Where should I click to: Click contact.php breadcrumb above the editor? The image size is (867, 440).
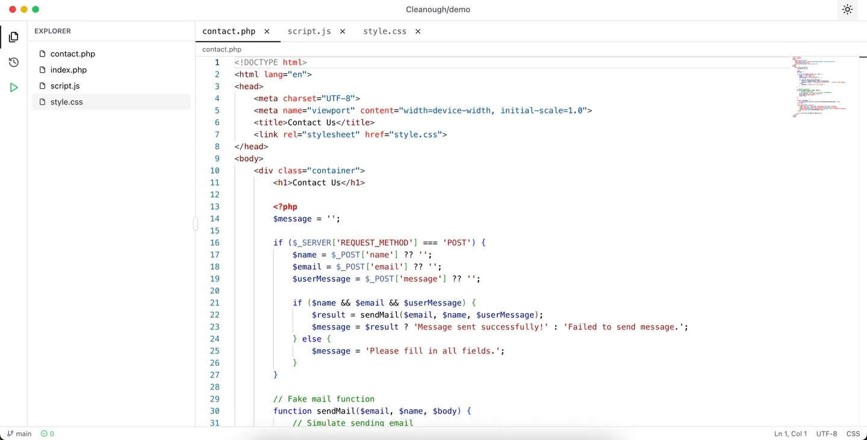[222, 49]
